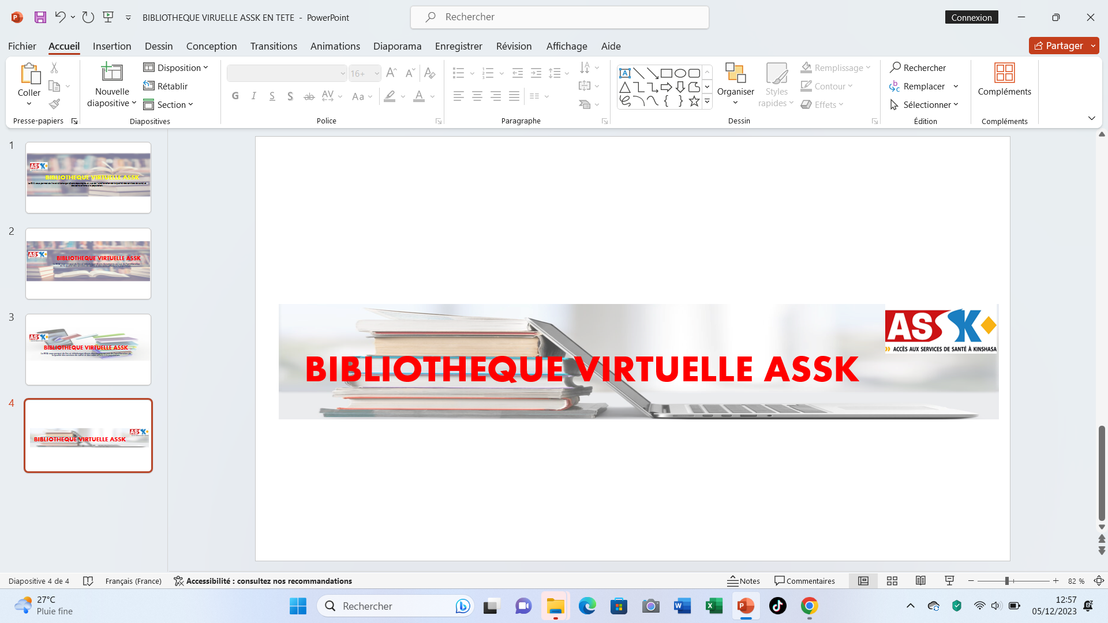This screenshot has height=623, width=1108.
Task: Expand the shapes gallery More arrow
Action: coord(707,102)
